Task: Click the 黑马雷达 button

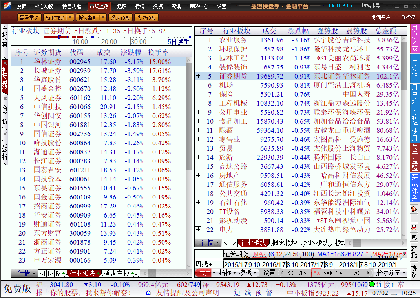Action: 29,17
